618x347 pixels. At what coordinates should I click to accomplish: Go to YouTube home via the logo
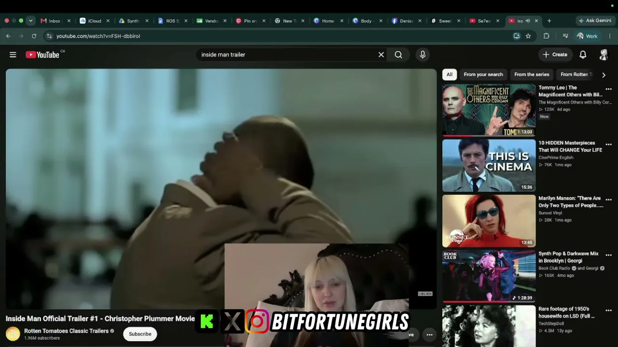(x=42, y=55)
